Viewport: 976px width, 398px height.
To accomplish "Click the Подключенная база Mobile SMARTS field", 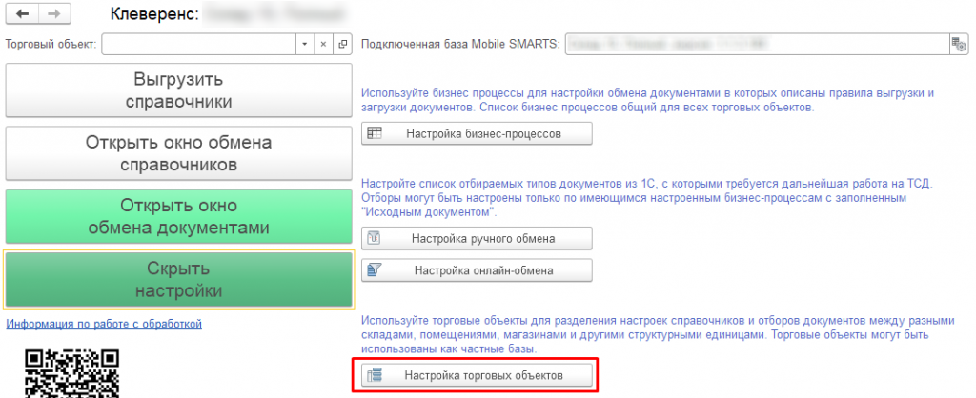I will click(x=755, y=44).
